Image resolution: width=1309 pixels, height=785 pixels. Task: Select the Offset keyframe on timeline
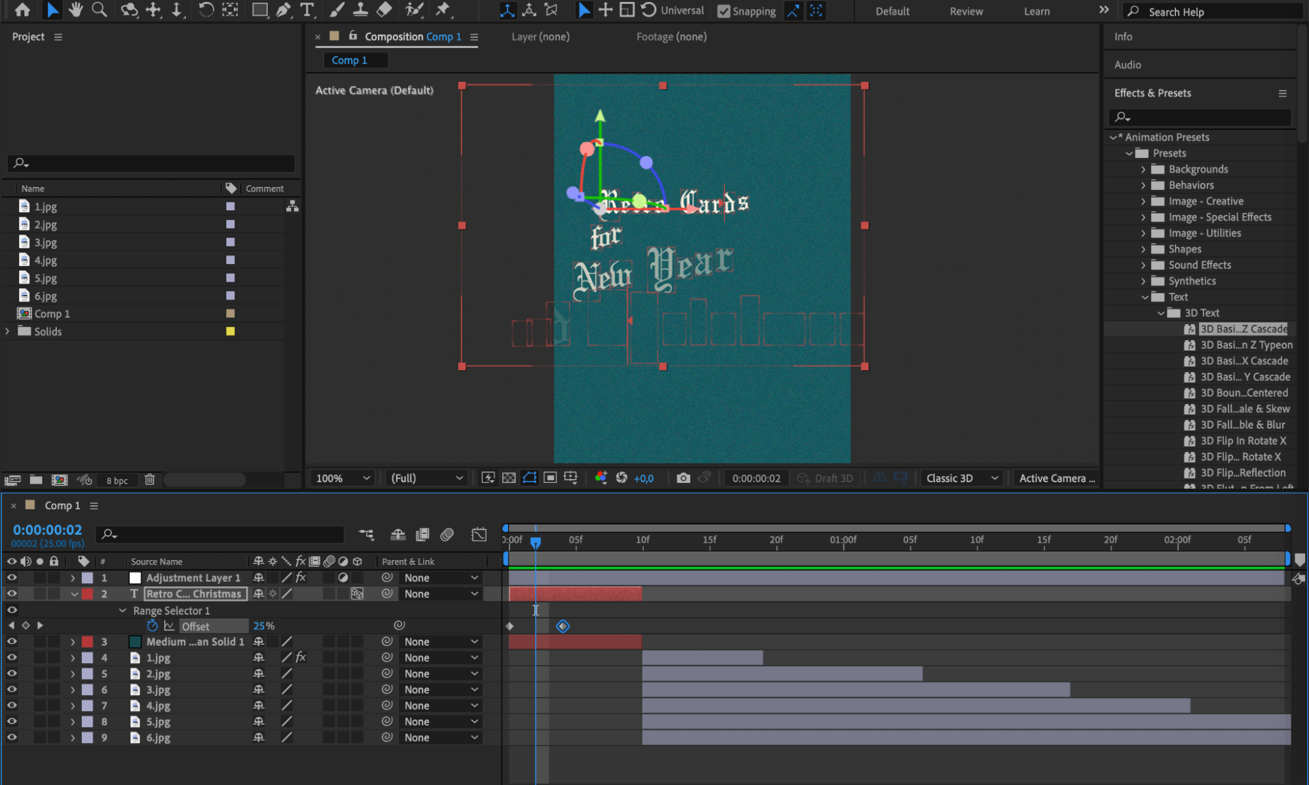(x=563, y=626)
